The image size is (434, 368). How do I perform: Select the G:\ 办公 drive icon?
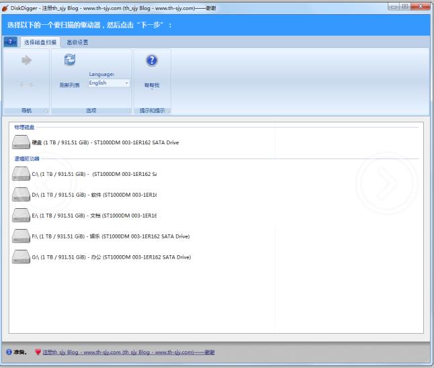point(21,257)
